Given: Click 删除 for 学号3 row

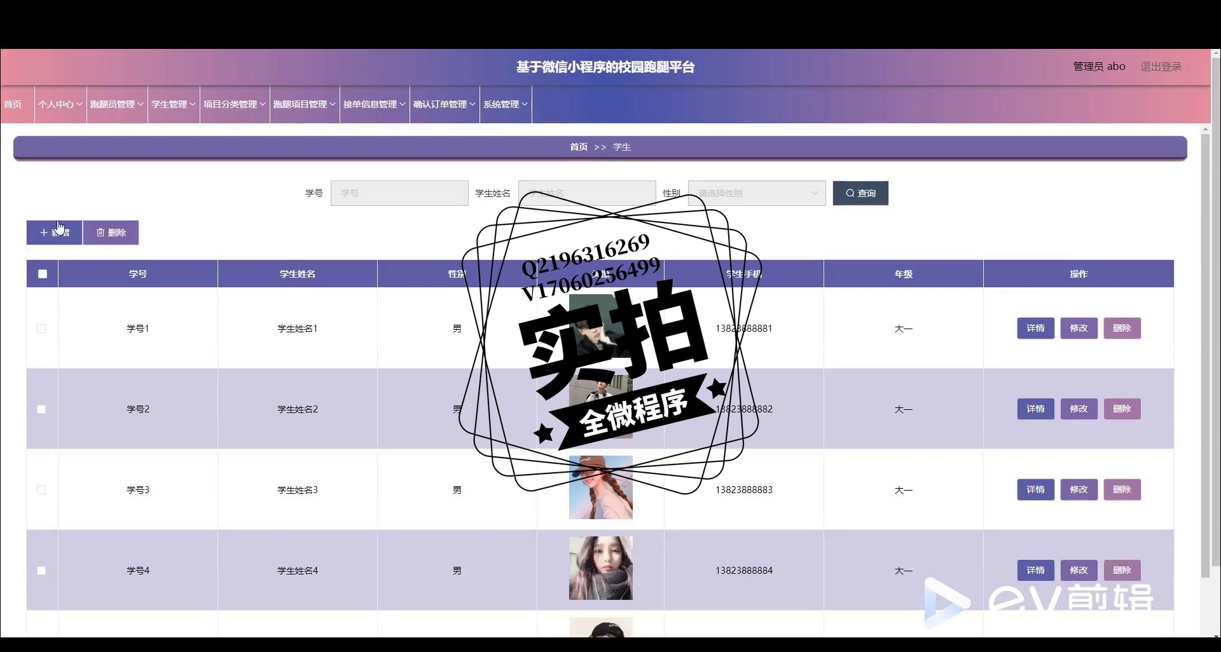Looking at the screenshot, I should pos(1122,490).
